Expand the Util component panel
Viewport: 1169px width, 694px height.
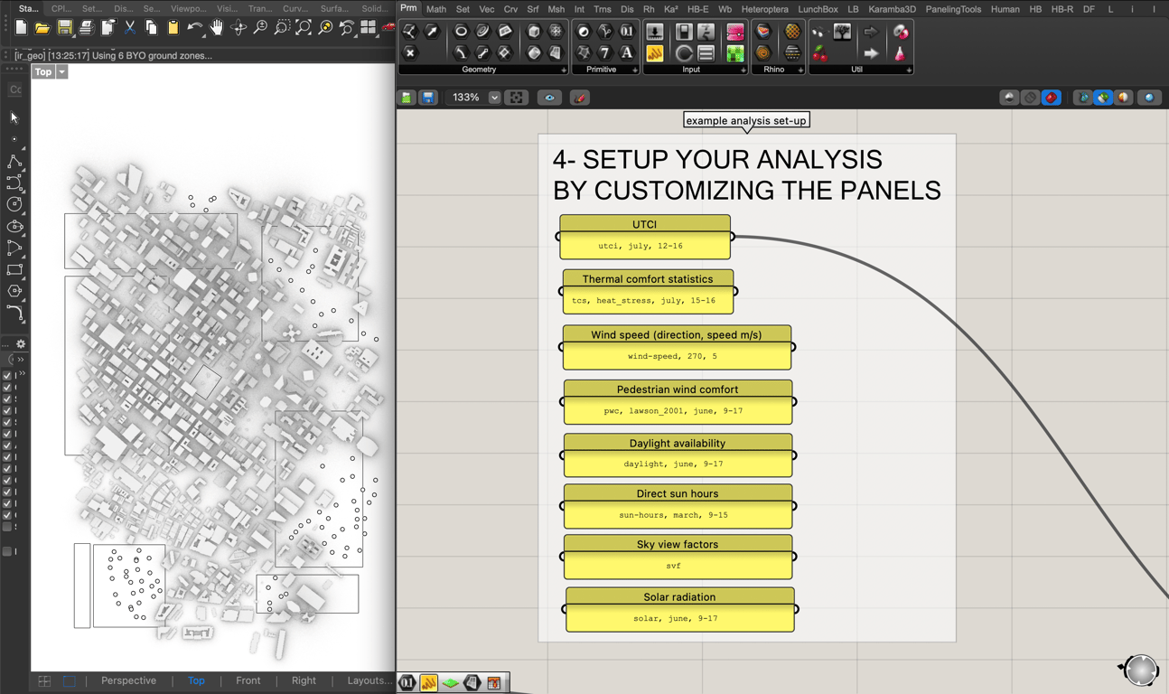pos(909,70)
